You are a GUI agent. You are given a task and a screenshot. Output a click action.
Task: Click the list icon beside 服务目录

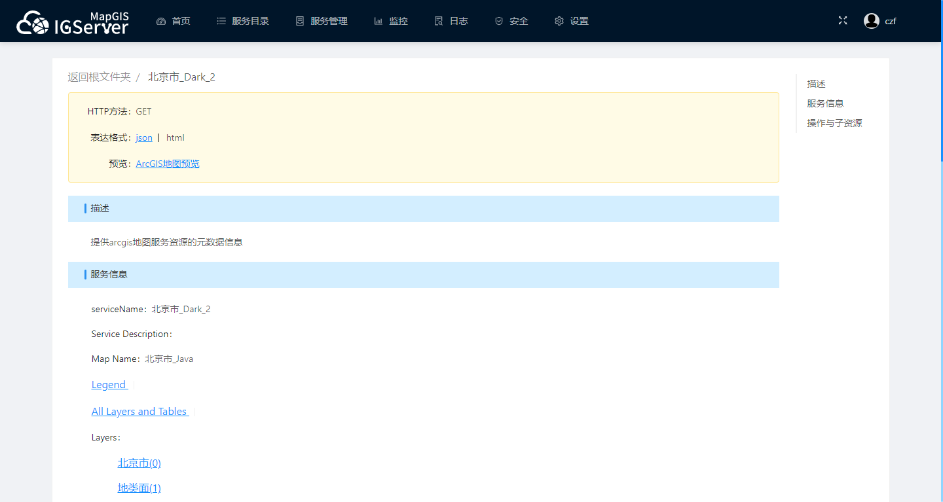click(x=221, y=21)
